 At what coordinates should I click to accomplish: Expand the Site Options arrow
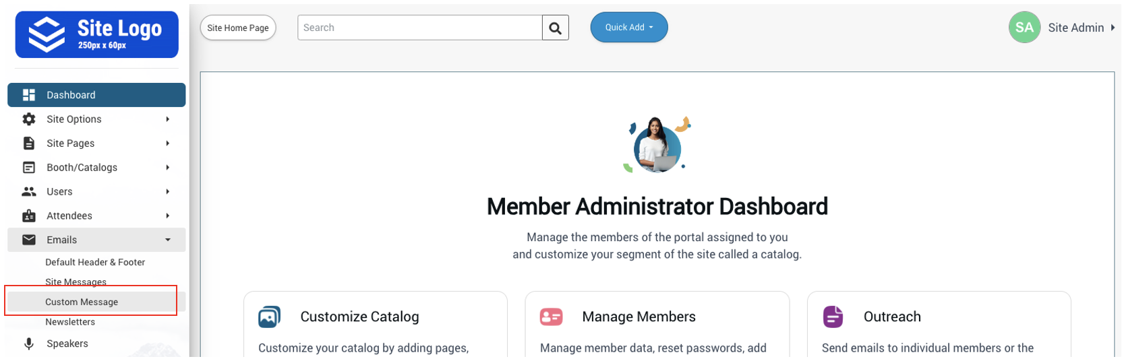167,119
